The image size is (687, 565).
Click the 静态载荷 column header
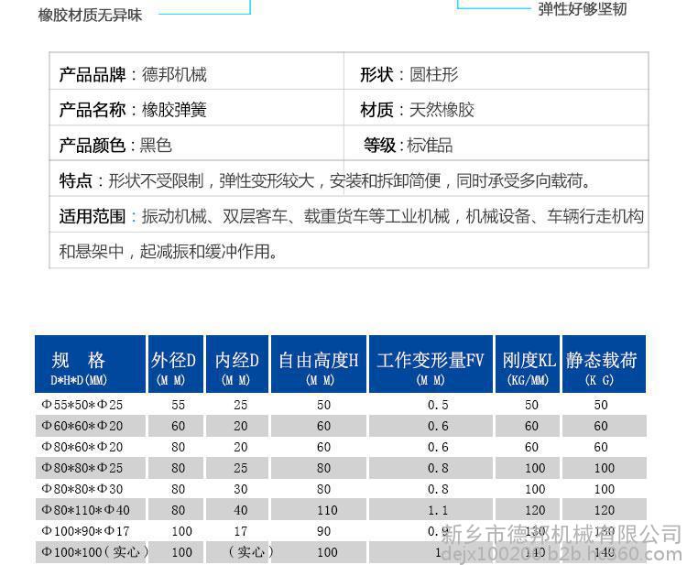[x=601, y=365]
